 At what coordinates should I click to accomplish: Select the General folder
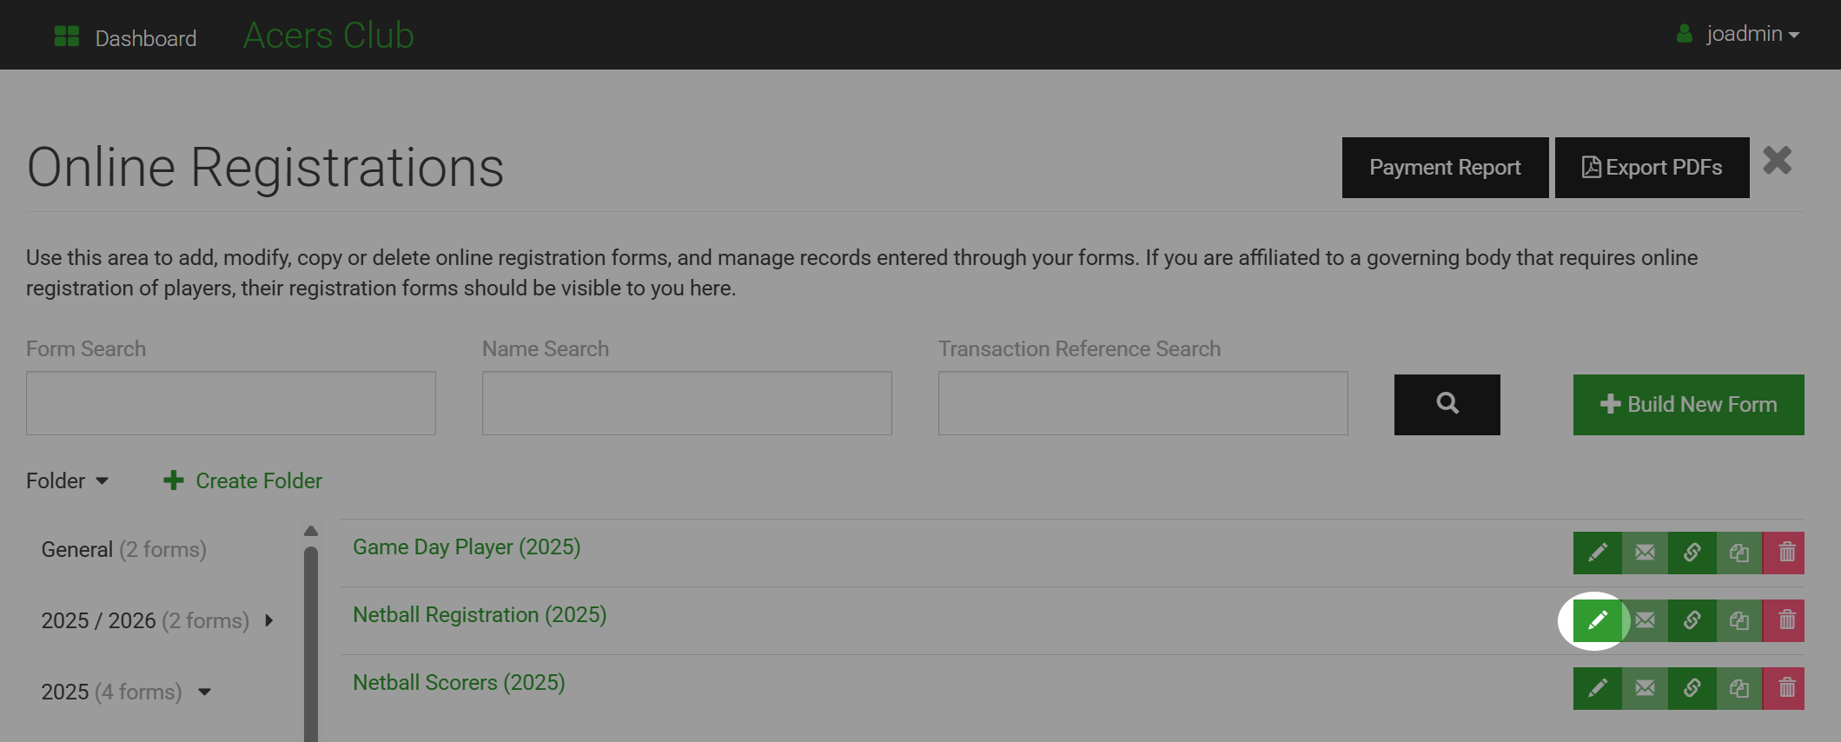point(123,550)
